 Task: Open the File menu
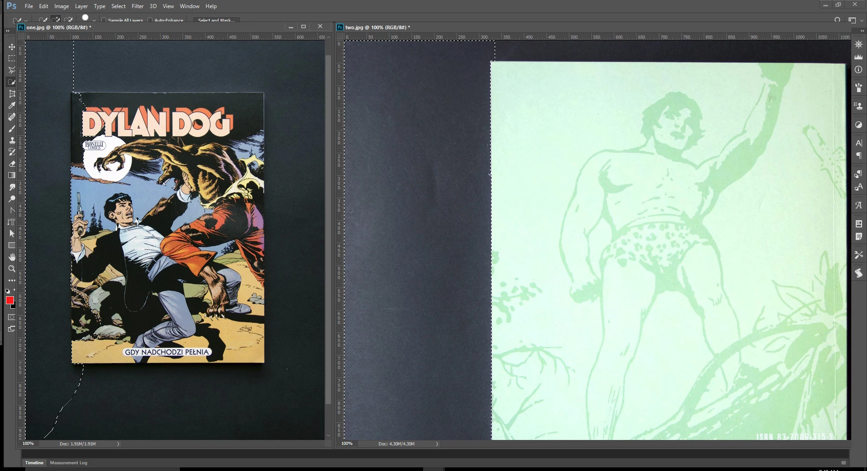tap(29, 6)
